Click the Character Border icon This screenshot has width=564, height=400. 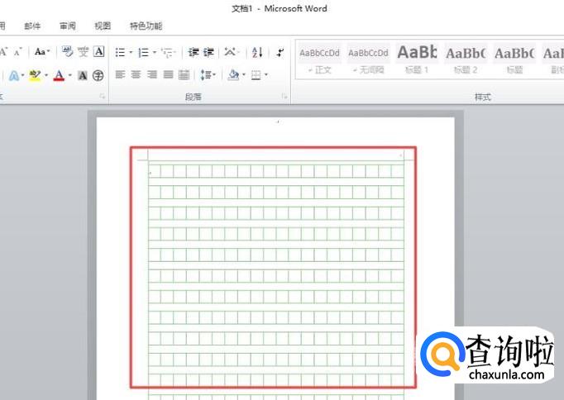tap(99, 52)
